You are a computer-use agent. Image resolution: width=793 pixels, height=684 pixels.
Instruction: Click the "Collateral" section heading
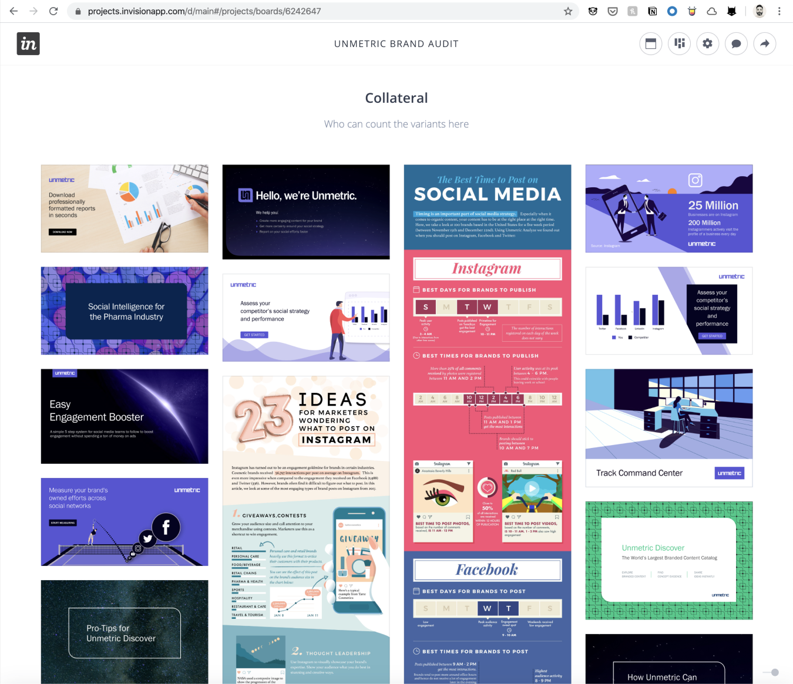(396, 98)
